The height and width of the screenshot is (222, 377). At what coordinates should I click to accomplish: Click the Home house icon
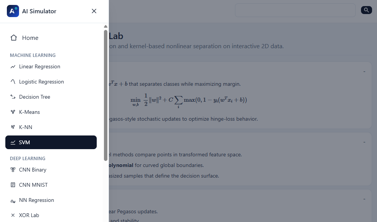[14, 38]
